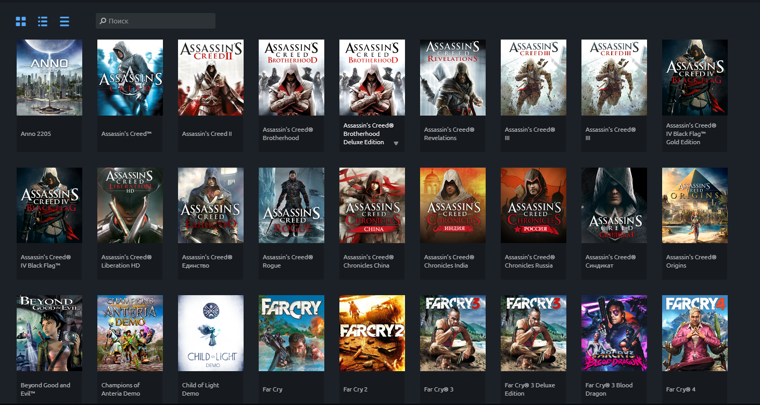Select the Far Cry® 4 cover
Image resolution: width=760 pixels, height=405 pixels.
click(695, 333)
